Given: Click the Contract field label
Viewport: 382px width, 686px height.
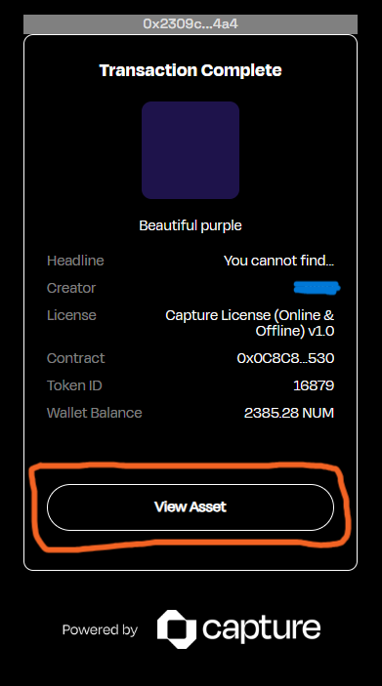Looking at the screenshot, I should pos(76,358).
